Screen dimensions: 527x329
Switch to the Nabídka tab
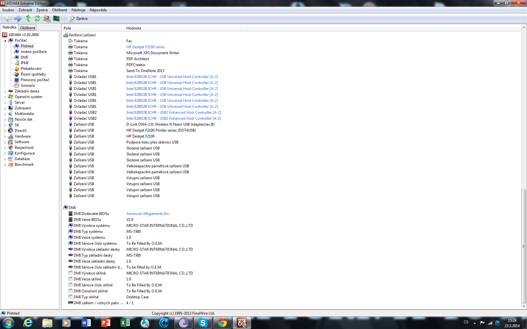tap(9, 27)
